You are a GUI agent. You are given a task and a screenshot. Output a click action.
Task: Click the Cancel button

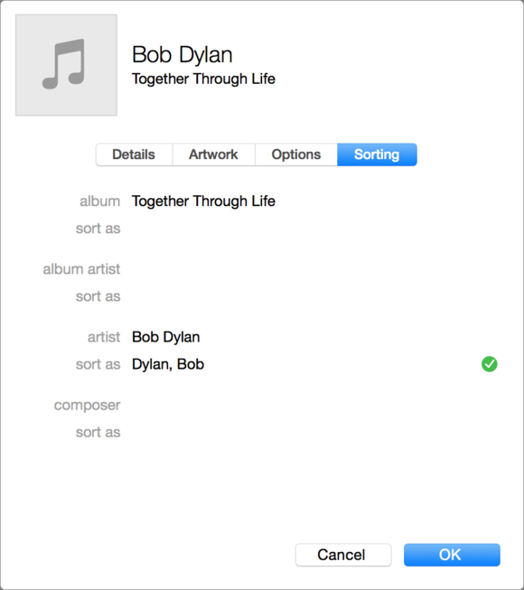[x=343, y=555]
